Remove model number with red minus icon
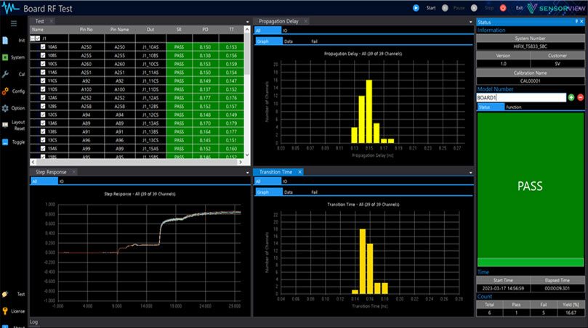 (581, 97)
